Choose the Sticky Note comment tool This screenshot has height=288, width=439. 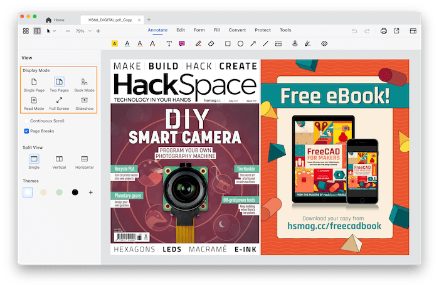[x=182, y=44]
